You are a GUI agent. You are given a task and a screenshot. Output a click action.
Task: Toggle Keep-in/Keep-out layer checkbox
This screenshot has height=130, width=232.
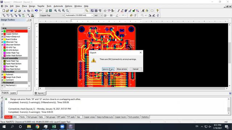(2, 36)
